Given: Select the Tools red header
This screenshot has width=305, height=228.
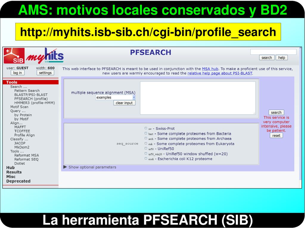Looking at the screenshot, I should (31, 82).
